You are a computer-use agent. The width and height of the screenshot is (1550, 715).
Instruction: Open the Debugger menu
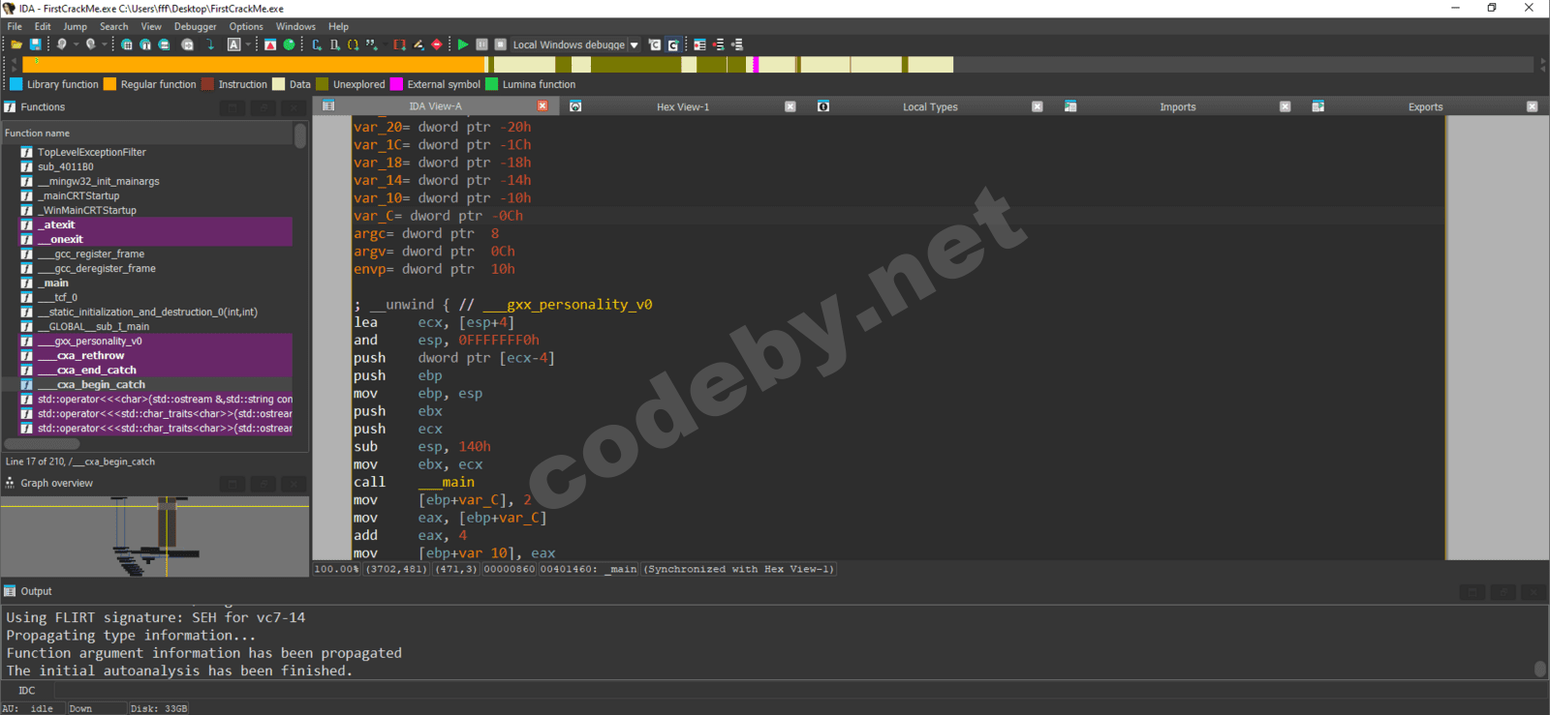[x=196, y=26]
